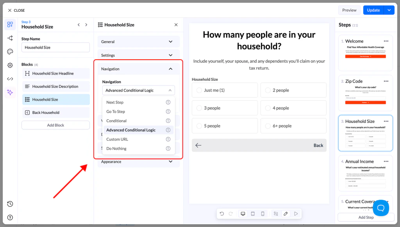The width and height of the screenshot is (400, 227).
Task: Select the Household Size Description block
Action: point(56,86)
